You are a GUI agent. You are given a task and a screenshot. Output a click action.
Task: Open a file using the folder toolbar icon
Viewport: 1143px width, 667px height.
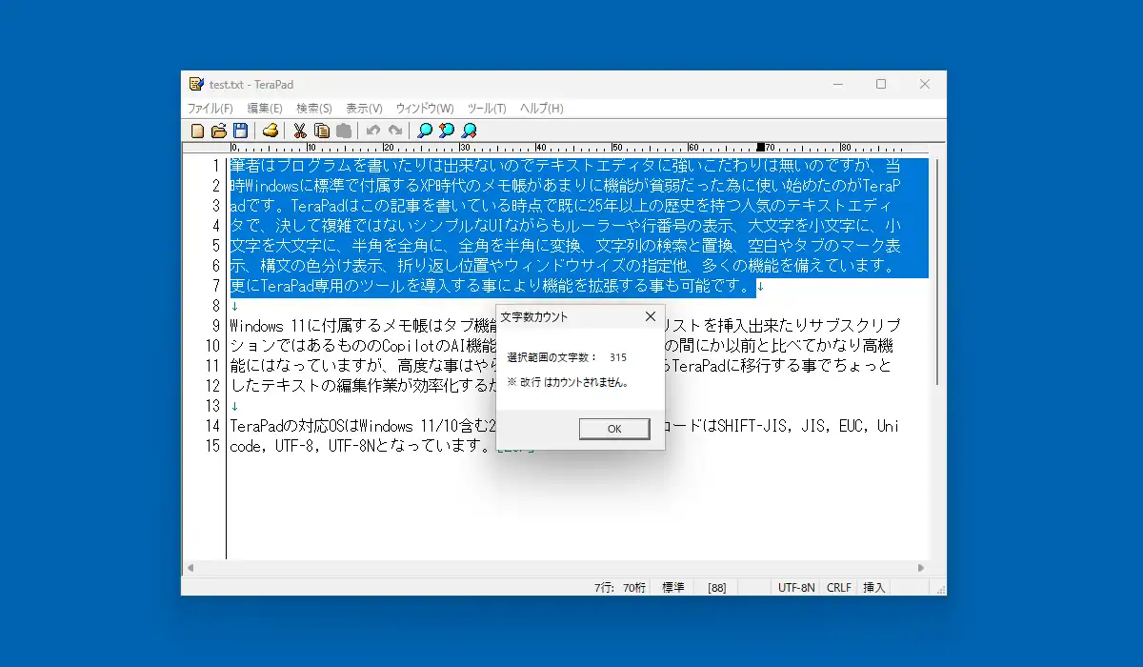point(219,131)
